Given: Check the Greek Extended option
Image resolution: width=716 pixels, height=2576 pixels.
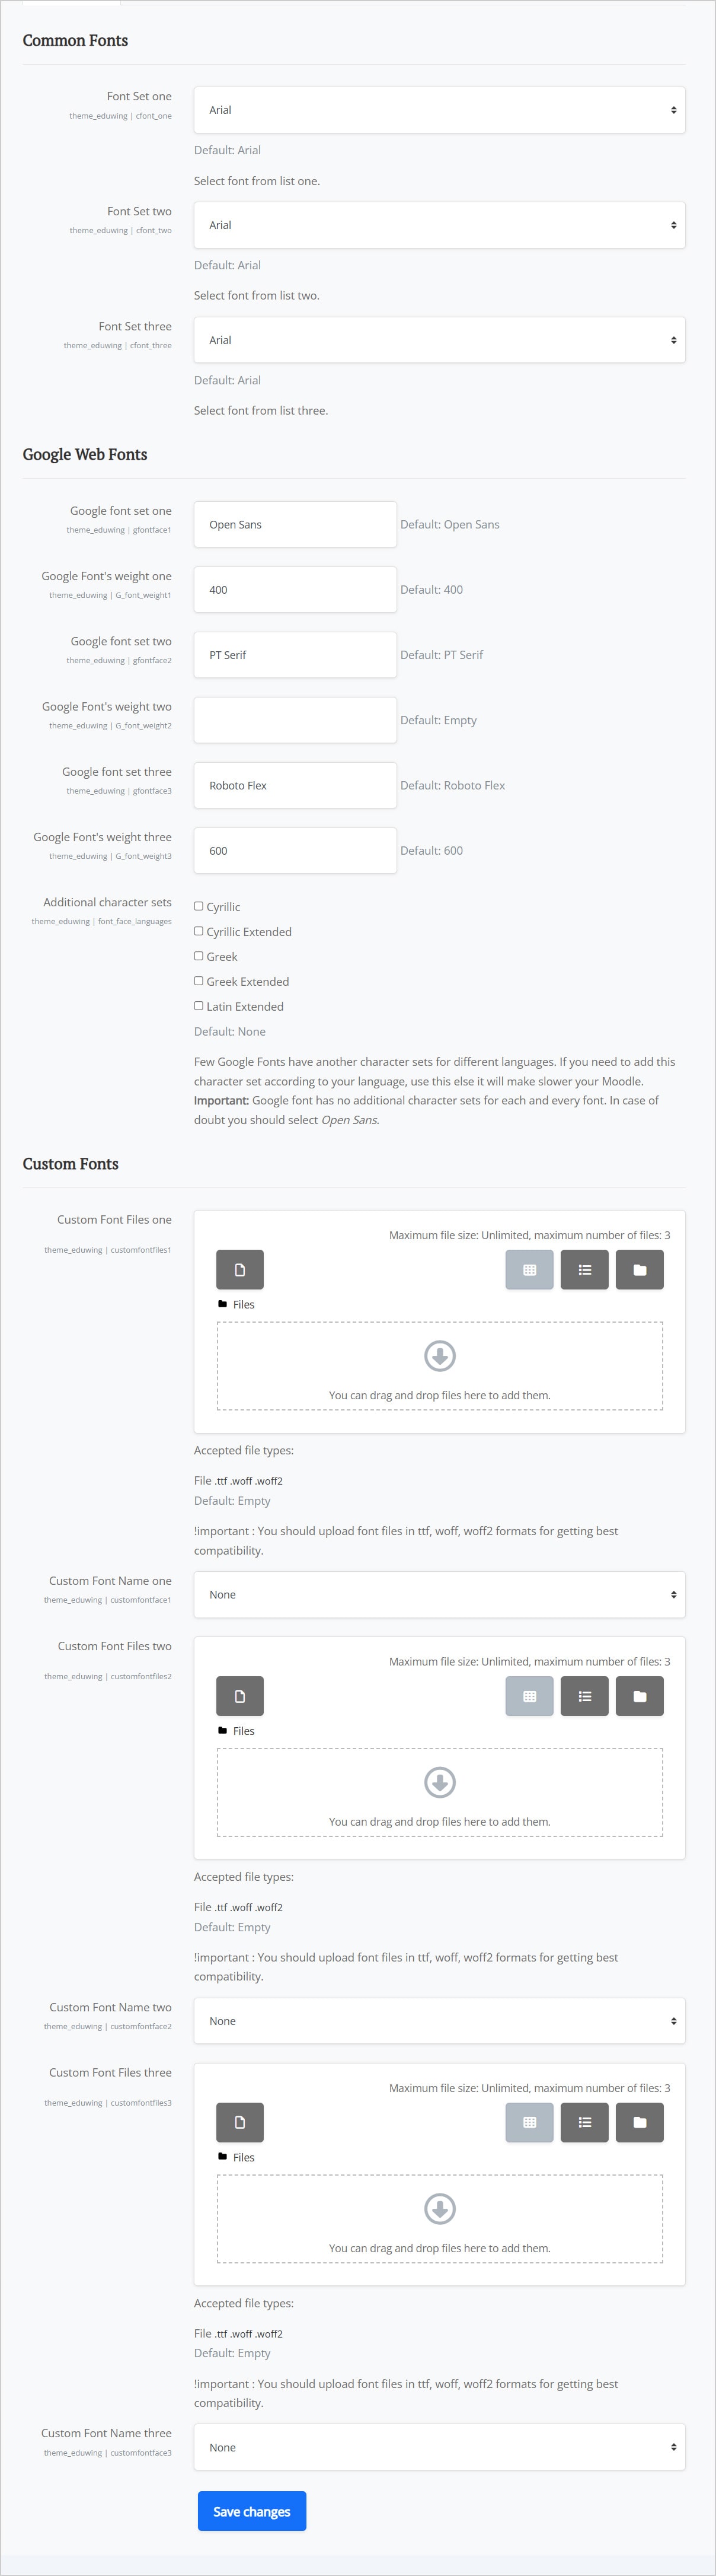Looking at the screenshot, I should pyautogui.click(x=198, y=981).
